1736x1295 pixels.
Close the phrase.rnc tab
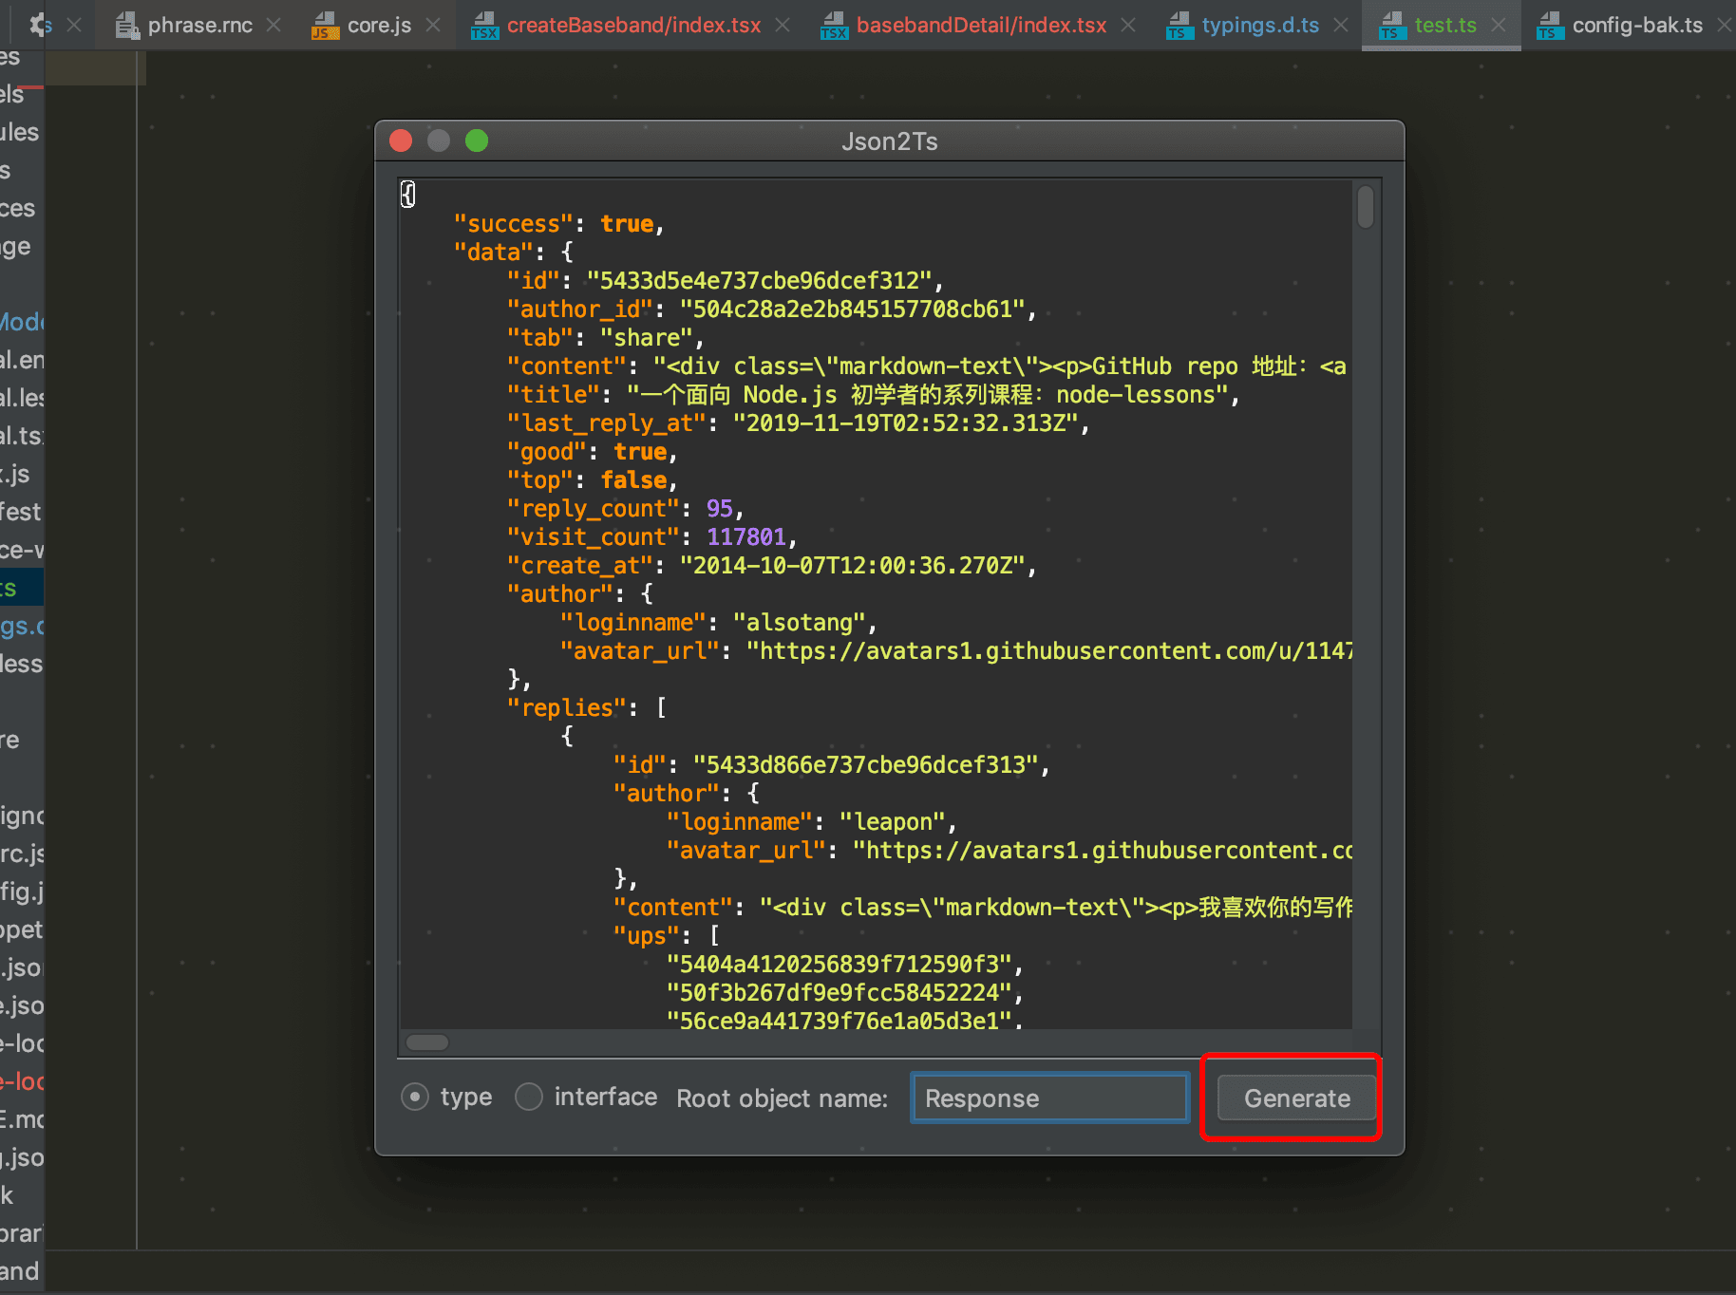coord(273,25)
